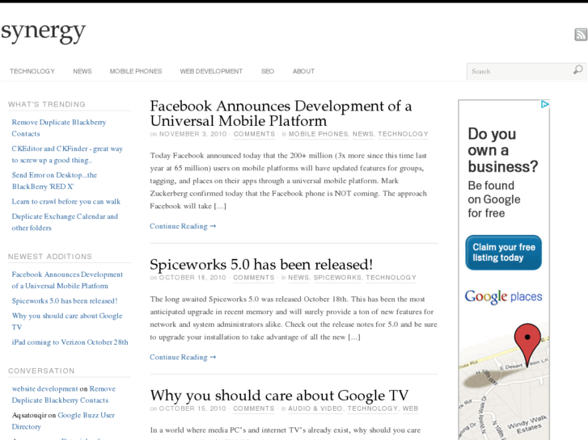Open sidebar link Why you should care about Google TV

coord(67,321)
